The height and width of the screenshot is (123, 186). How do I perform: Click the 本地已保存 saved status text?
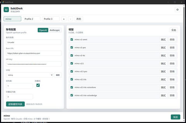pyautogui.click(x=15, y=12)
